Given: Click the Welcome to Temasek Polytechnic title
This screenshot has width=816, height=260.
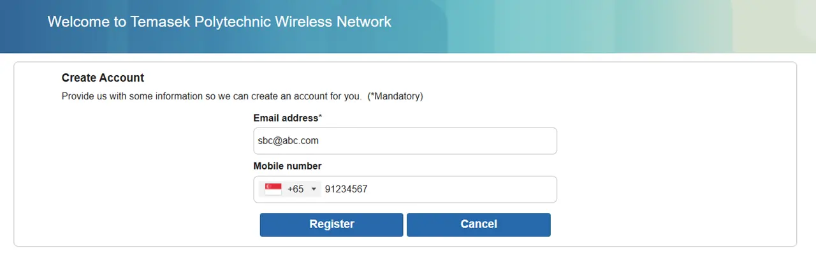Looking at the screenshot, I should [219, 22].
